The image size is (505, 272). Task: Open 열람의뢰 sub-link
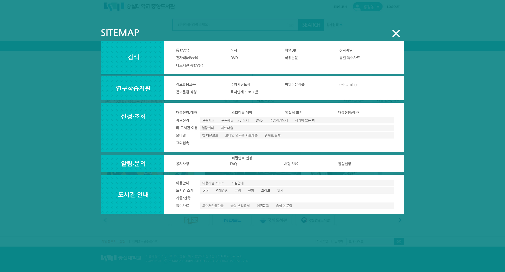click(208, 128)
